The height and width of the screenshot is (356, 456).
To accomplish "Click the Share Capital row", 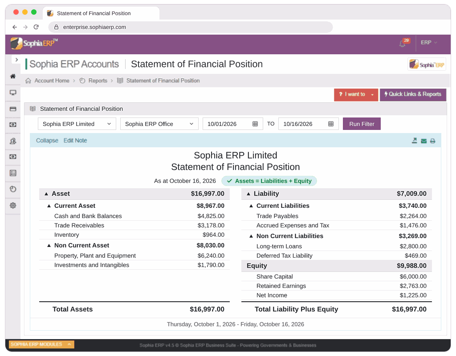I will 337,276.
